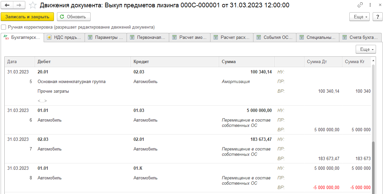This screenshot has height=194, width=384.
Task: Open the three-dot menu in the title bar
Action: click(x=370, y=5)
